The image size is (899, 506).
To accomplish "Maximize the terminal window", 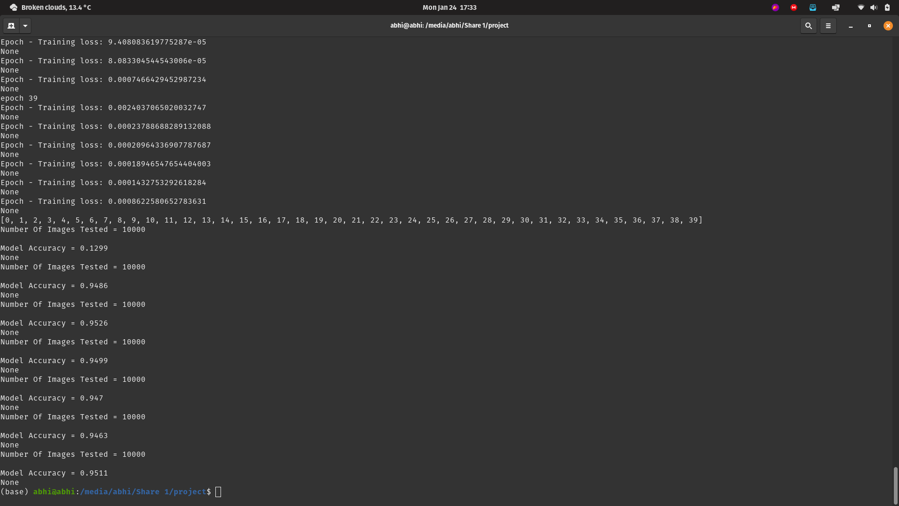I will 870,26.
